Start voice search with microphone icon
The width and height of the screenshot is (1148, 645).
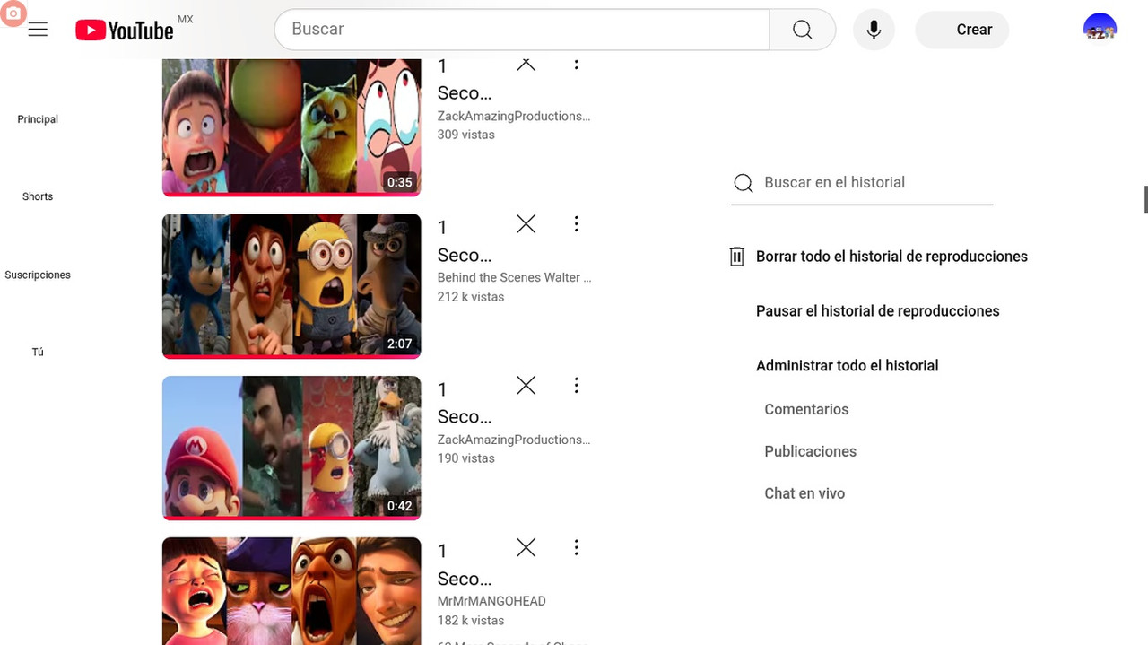[x=874, y=30]
